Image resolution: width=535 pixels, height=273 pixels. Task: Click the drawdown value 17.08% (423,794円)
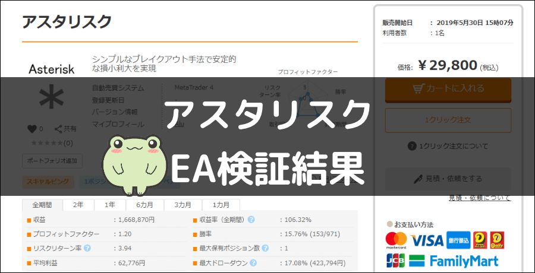[315, 263]
